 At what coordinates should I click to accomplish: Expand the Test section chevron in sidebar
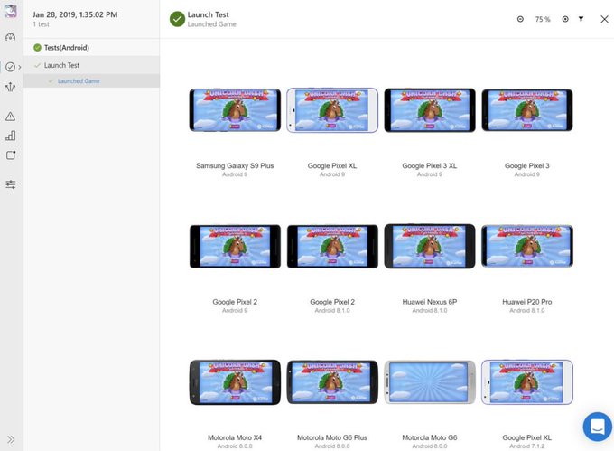[x=20, y=67]
